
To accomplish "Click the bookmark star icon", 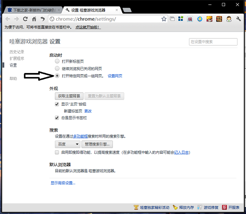I will (x=164, y=19).
